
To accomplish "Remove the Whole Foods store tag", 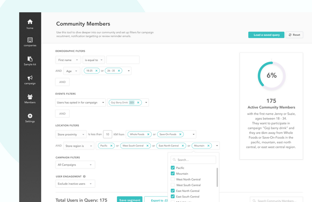I will click(x=149, y=134).
